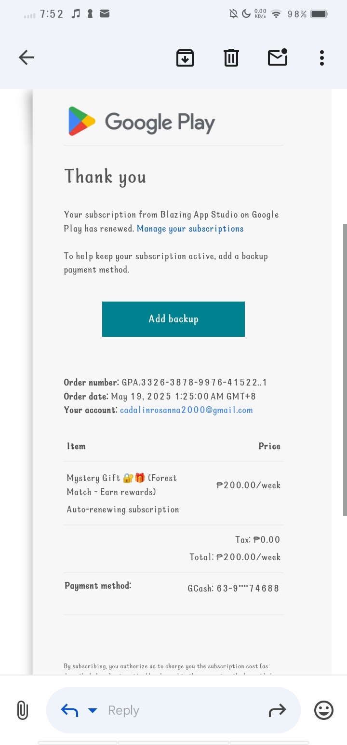Archive this email

point(185,58)
